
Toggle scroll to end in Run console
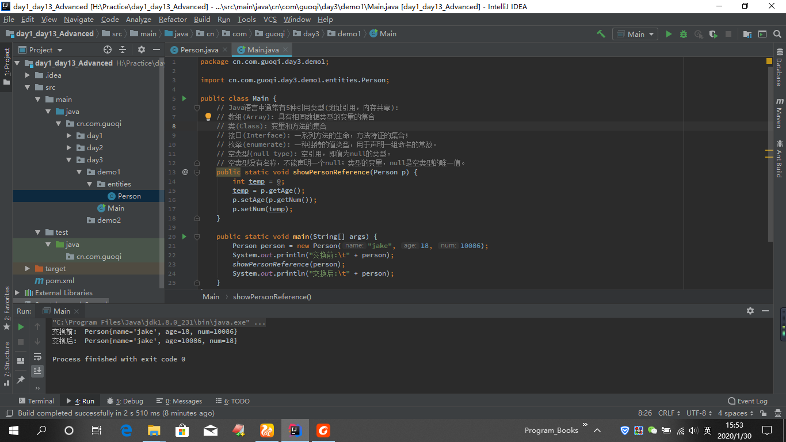[x=37, y=371]
